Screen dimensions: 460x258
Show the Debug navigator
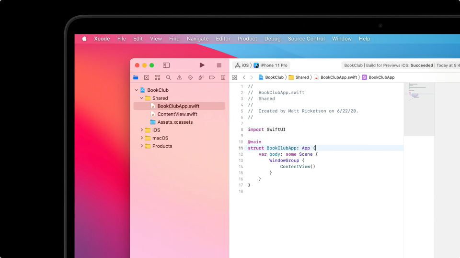click(201, 77)
